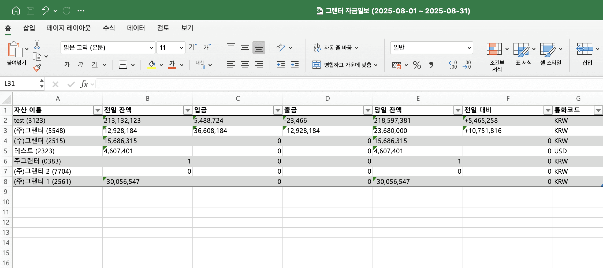
Task: Decrease indent icon
Action: [x=281, y=65]
